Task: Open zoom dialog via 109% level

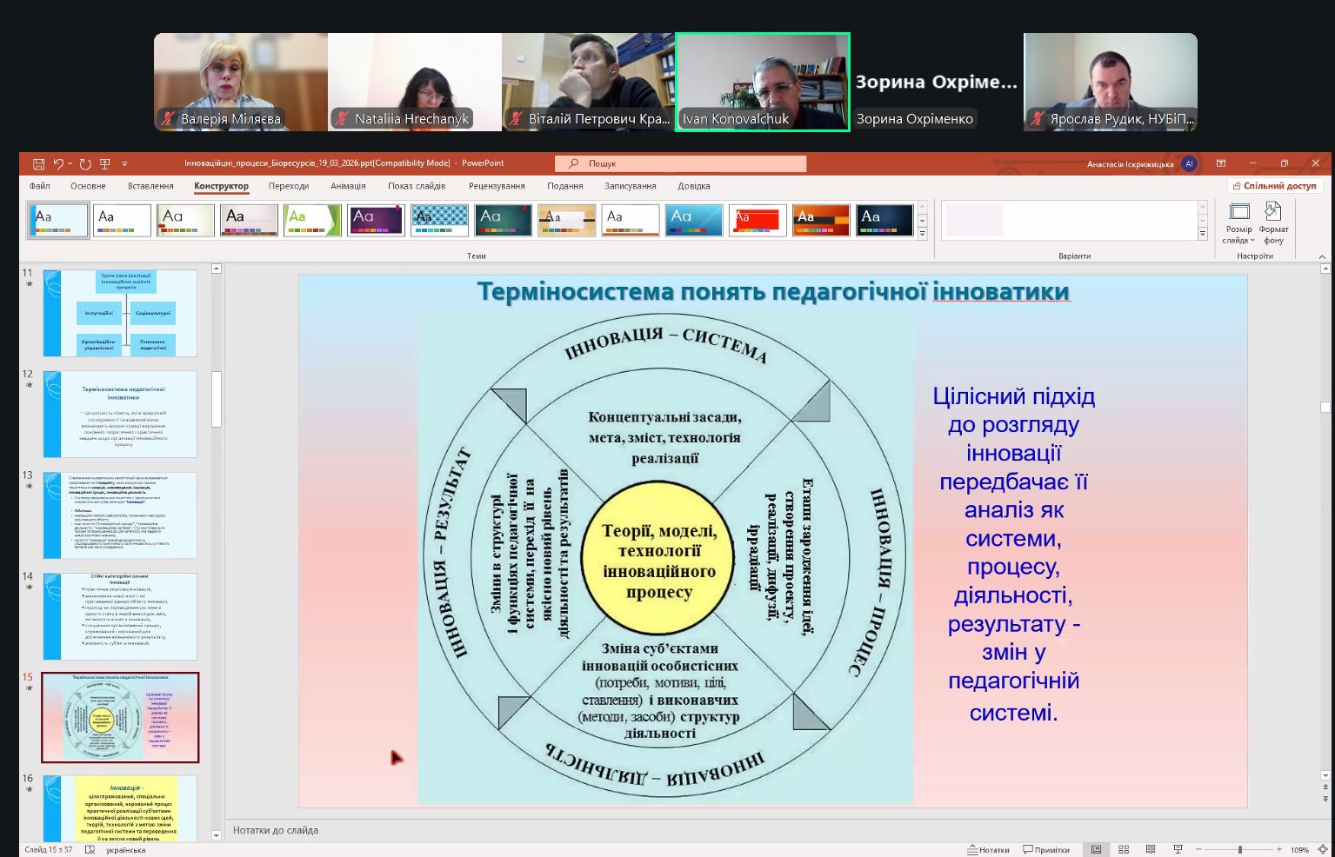Action: pyautogui.click(x=1299, y=850)
